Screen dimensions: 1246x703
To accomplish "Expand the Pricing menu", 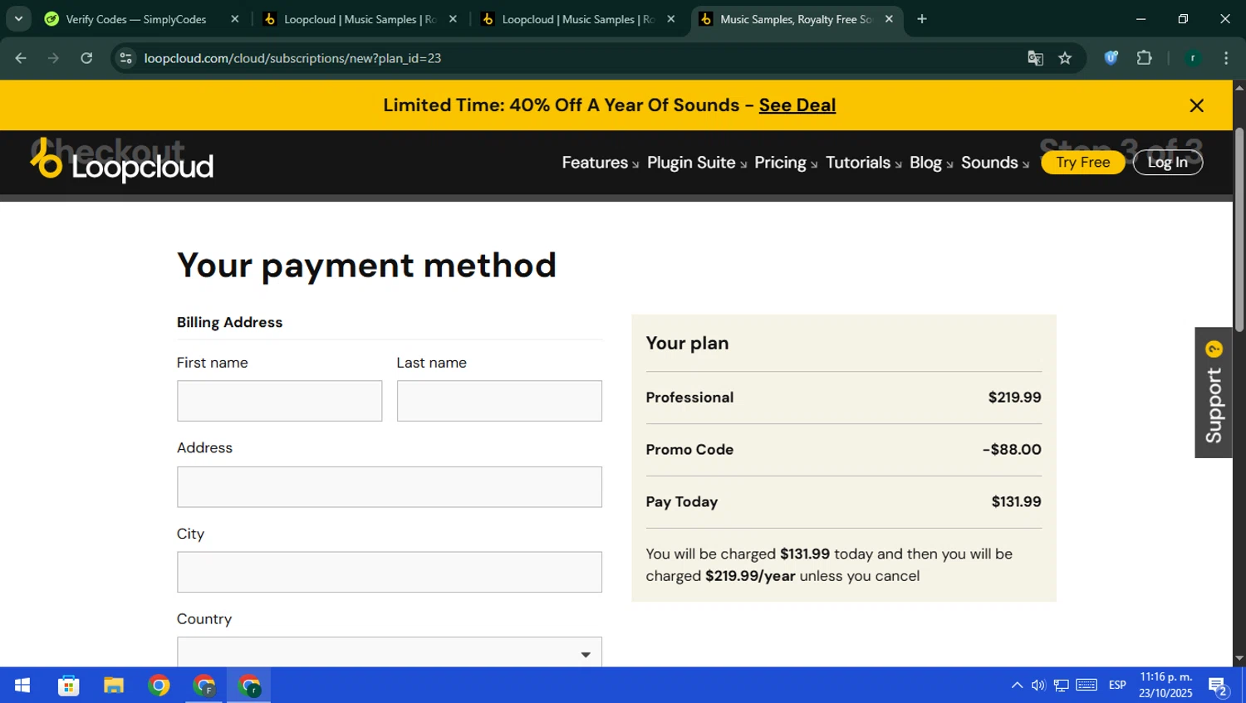I will [785, 163].
